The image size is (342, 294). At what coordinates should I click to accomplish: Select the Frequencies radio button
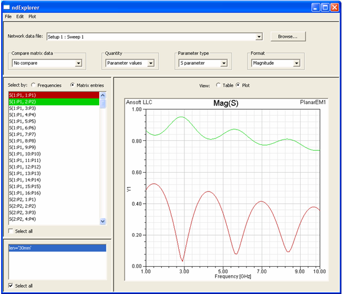coord(33,85)
